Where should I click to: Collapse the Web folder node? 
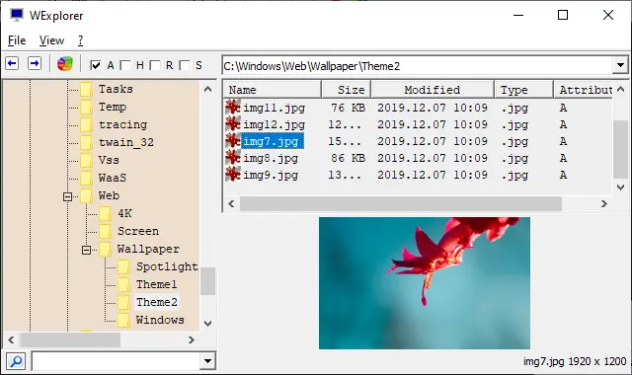[x=68, y=196]
